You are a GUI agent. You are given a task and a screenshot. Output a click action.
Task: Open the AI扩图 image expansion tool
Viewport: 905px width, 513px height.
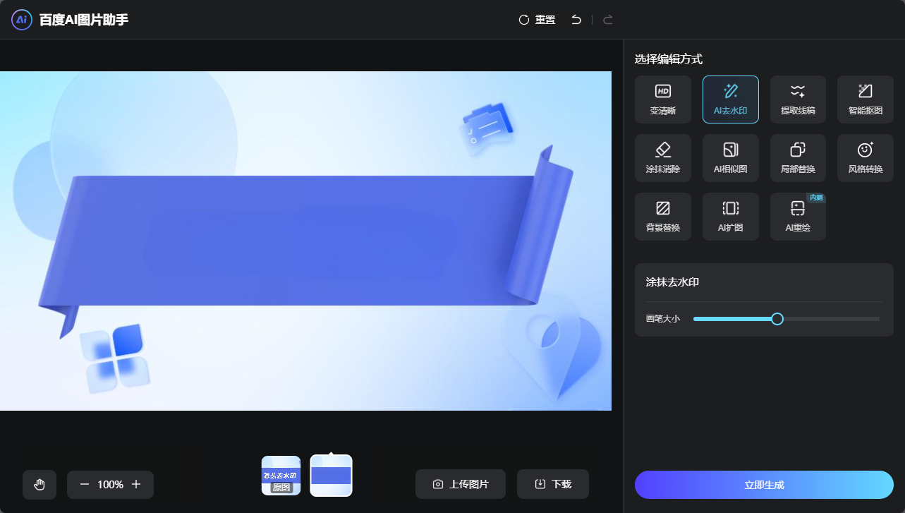pos(730,216)
